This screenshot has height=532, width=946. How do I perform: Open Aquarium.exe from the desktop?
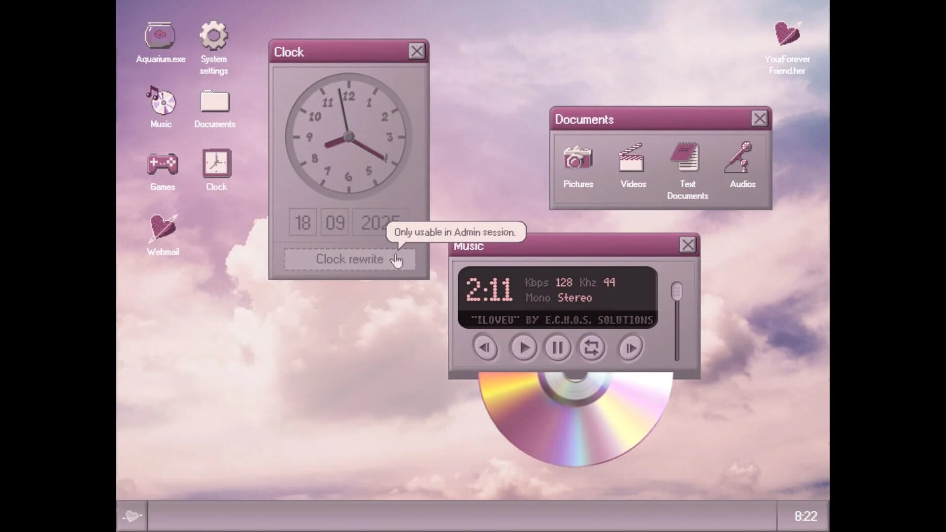160,37
